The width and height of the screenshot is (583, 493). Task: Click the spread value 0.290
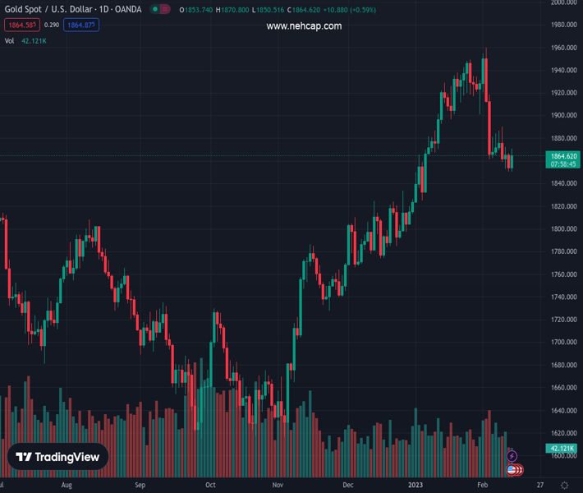click(x=52, y=25)
